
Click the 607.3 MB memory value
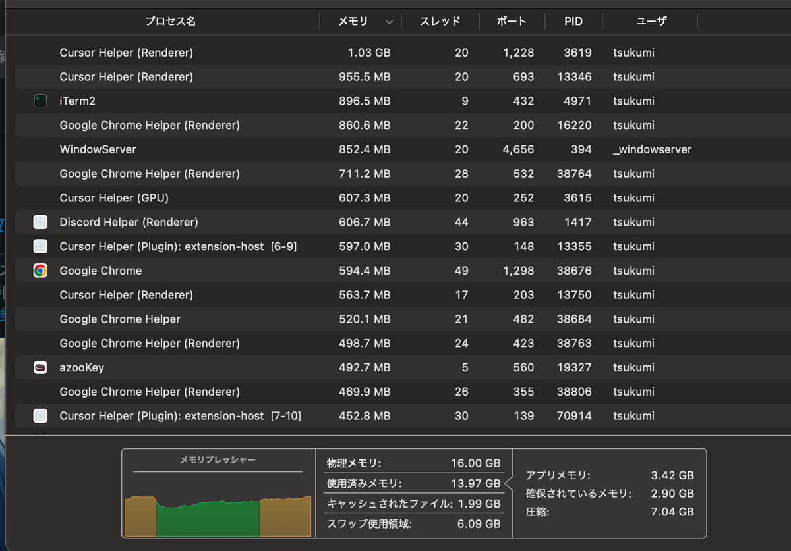coord(364,198)
